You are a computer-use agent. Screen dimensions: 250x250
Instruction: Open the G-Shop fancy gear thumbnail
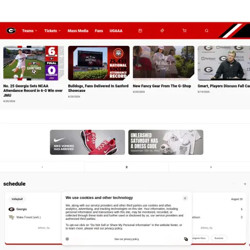(164, 63)
